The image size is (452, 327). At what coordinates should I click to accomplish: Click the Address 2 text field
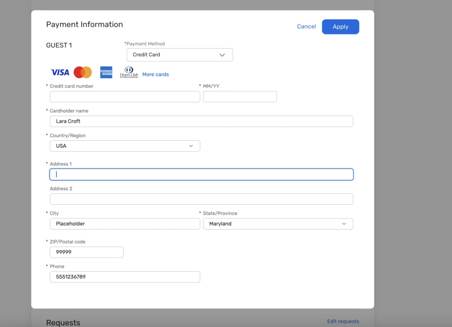point(201,199)
